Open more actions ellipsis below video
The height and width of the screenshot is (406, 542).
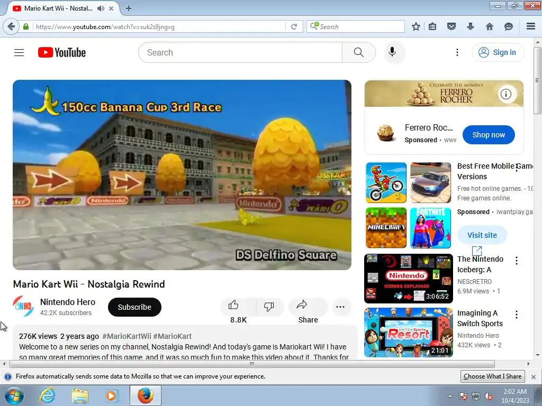tap(340, 307)
